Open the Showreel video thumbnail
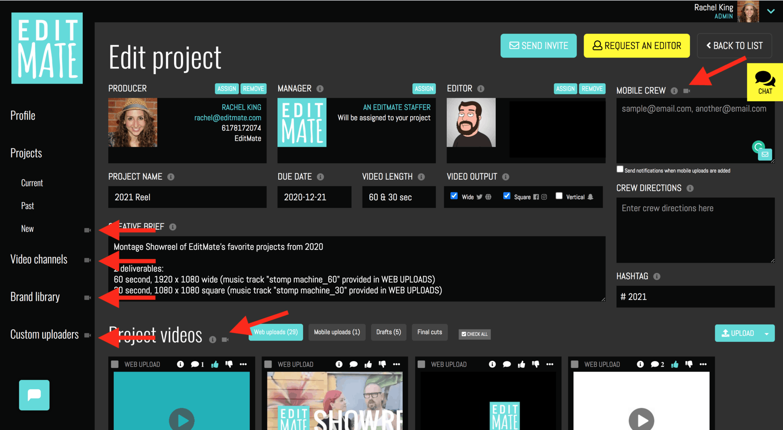 coord(335,401)
